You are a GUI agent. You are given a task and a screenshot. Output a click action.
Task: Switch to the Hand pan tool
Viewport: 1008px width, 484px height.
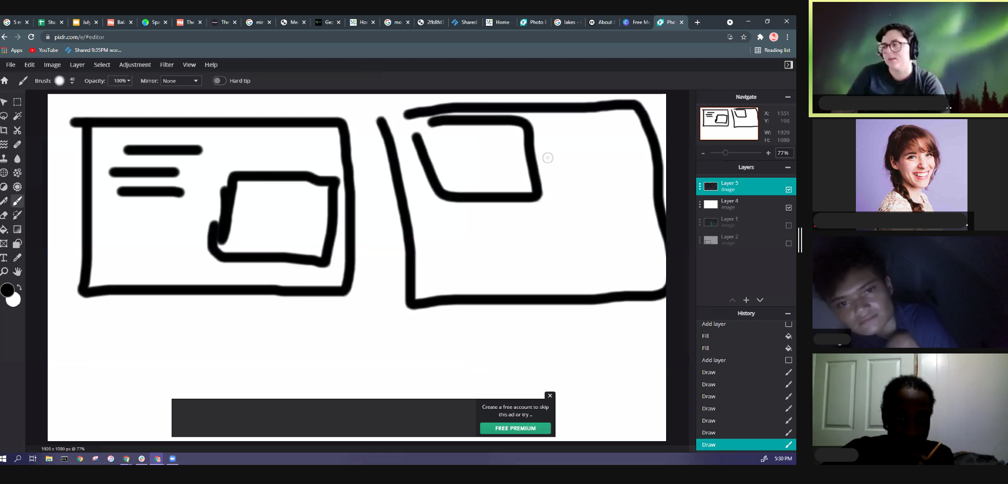[x=18, y=272]
